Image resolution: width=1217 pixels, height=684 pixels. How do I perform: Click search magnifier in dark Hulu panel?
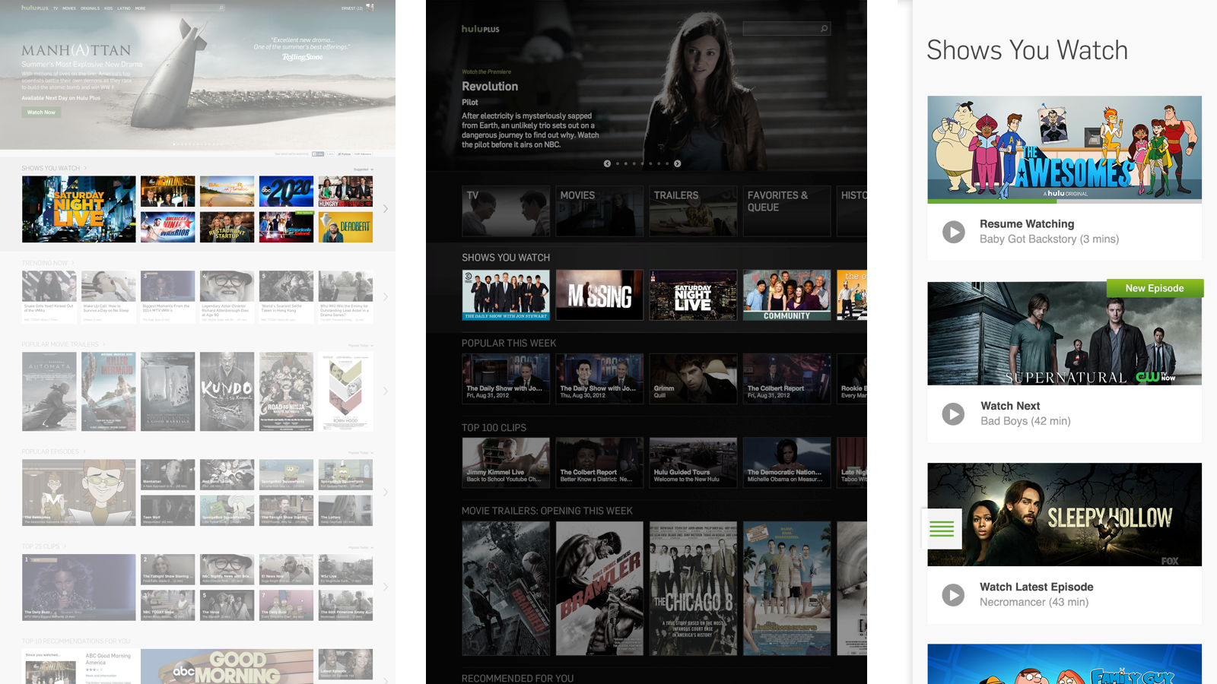[824, 29]
